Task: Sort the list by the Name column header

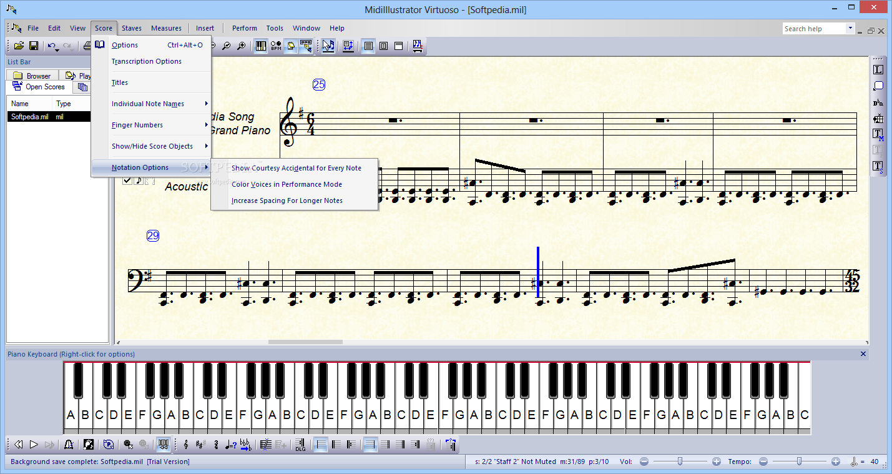Action: [30, 104]
